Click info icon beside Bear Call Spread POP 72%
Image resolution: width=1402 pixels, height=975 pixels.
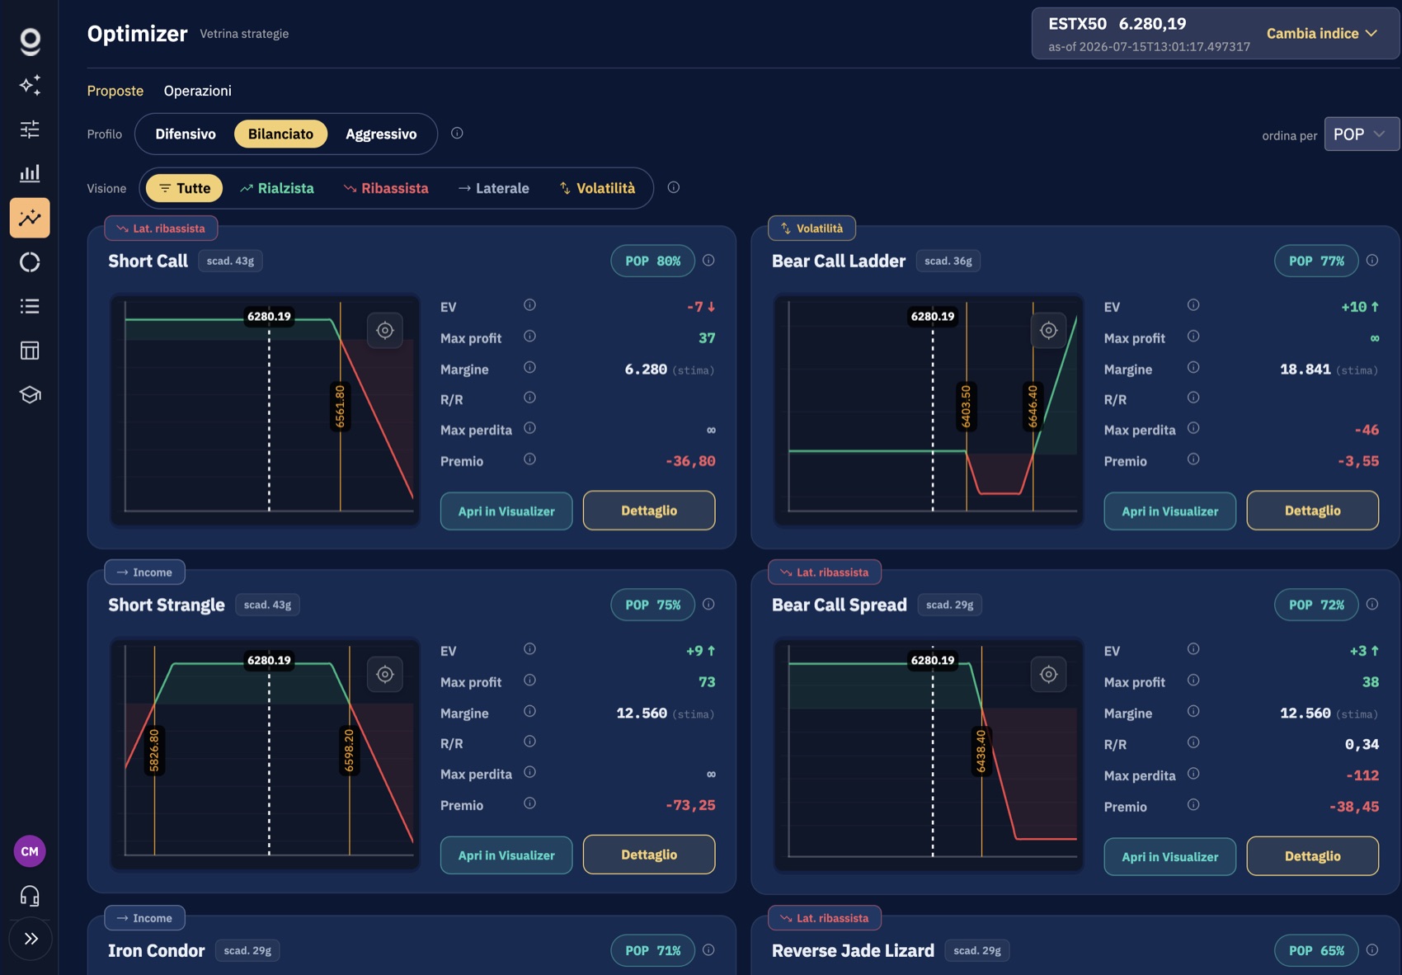pyautogui.click(x=1372, y=605)
